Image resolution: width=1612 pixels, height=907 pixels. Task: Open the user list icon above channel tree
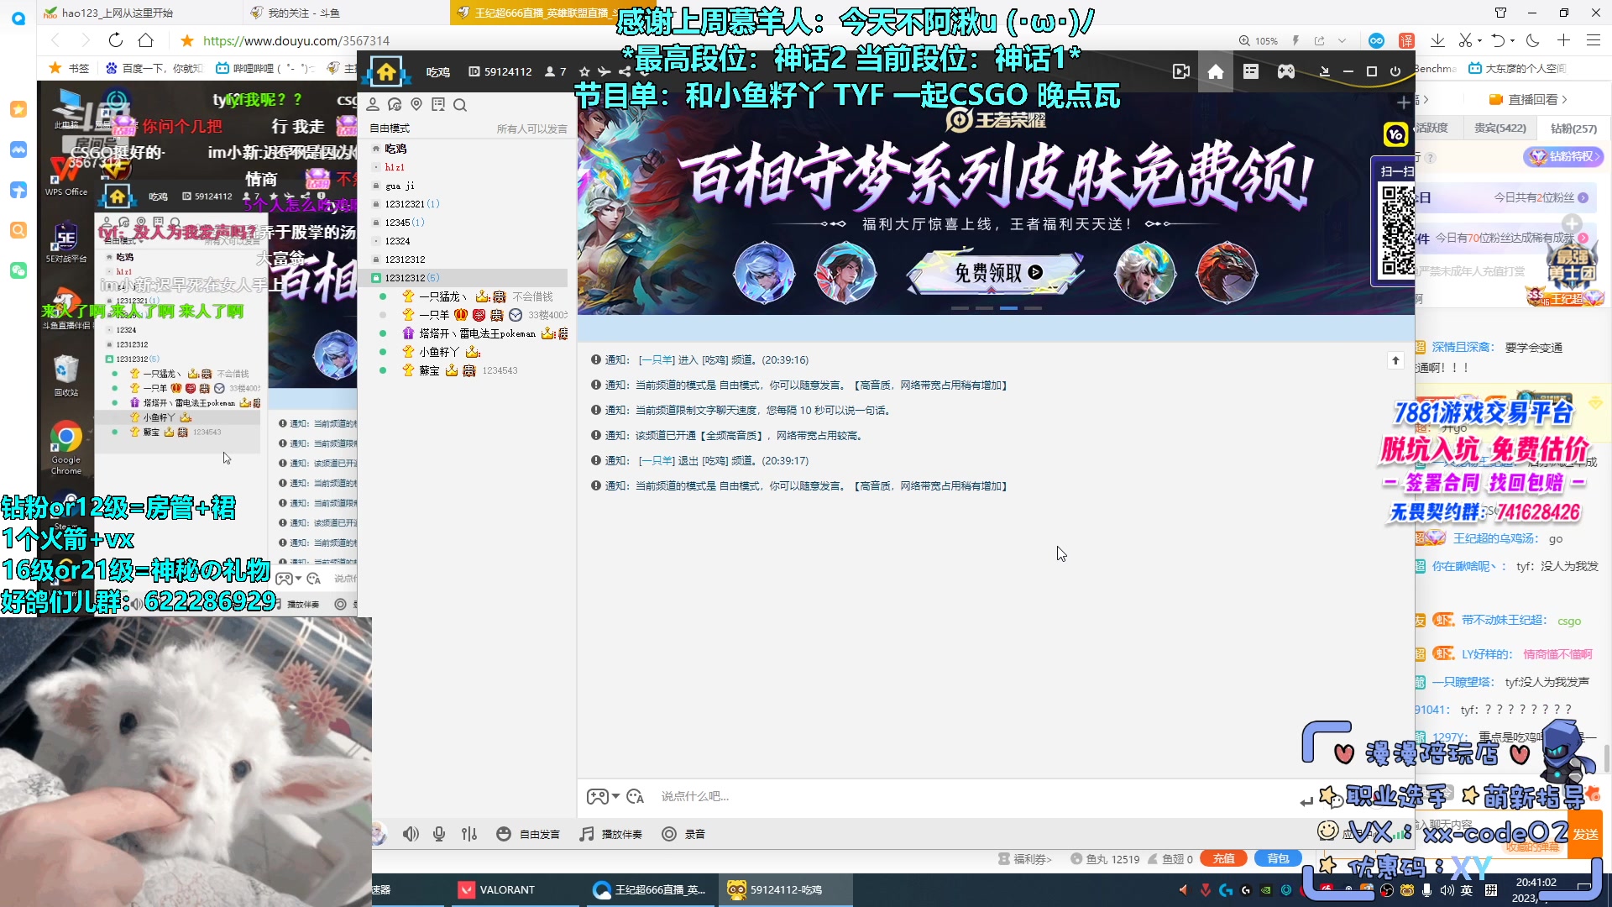coord(373,104)
